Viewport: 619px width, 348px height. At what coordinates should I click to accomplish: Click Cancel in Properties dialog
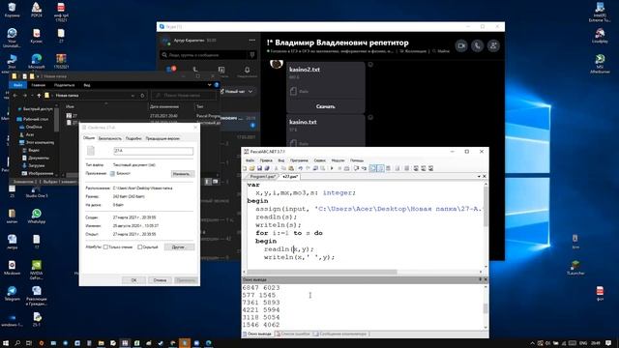(x=160, y=280)
